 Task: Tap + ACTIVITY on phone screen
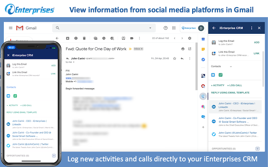[x=12, y=105]
